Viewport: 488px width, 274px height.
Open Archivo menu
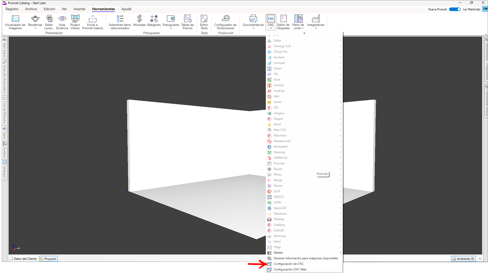tap(31, 9)
